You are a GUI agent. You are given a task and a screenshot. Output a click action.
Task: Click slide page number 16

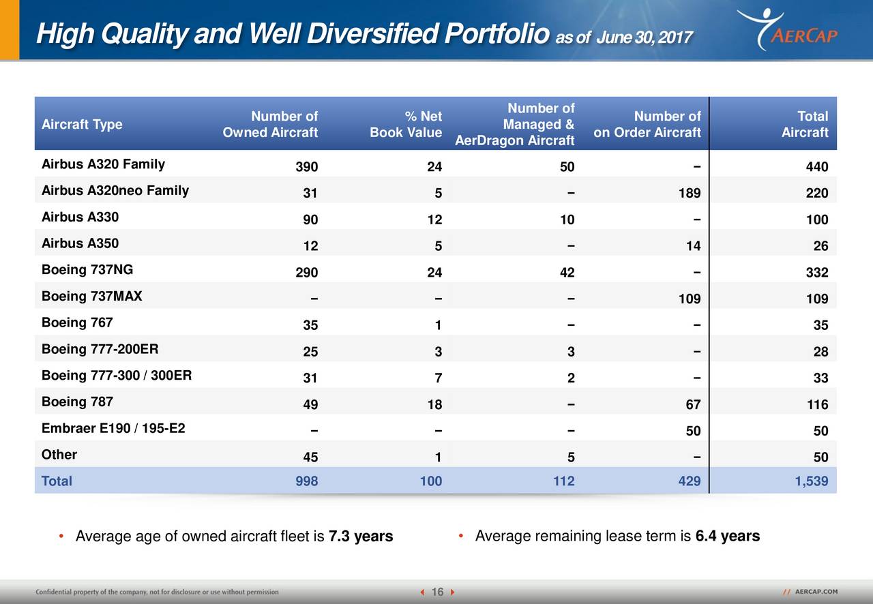[437, 592]
